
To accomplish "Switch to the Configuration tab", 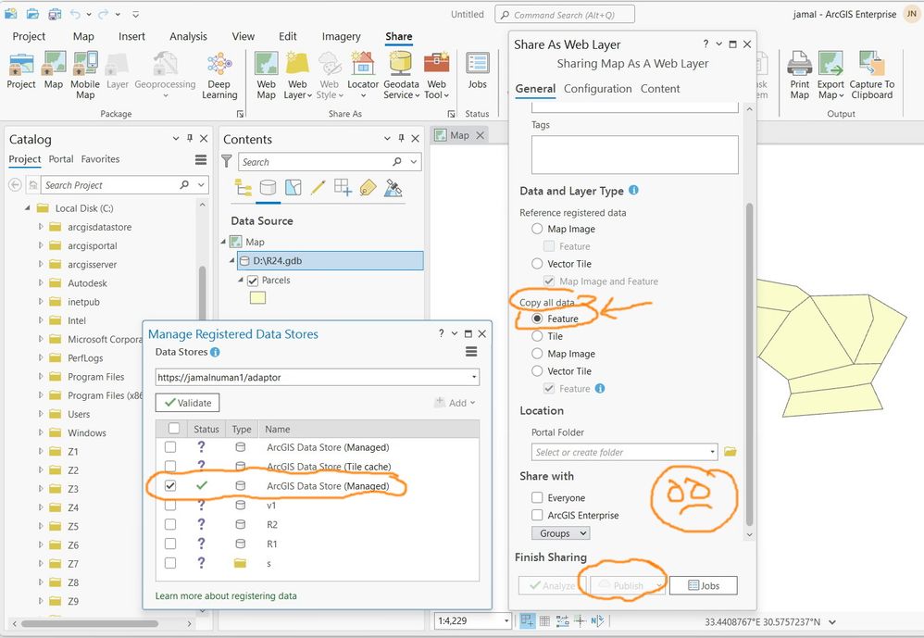I will pos(597,89).
